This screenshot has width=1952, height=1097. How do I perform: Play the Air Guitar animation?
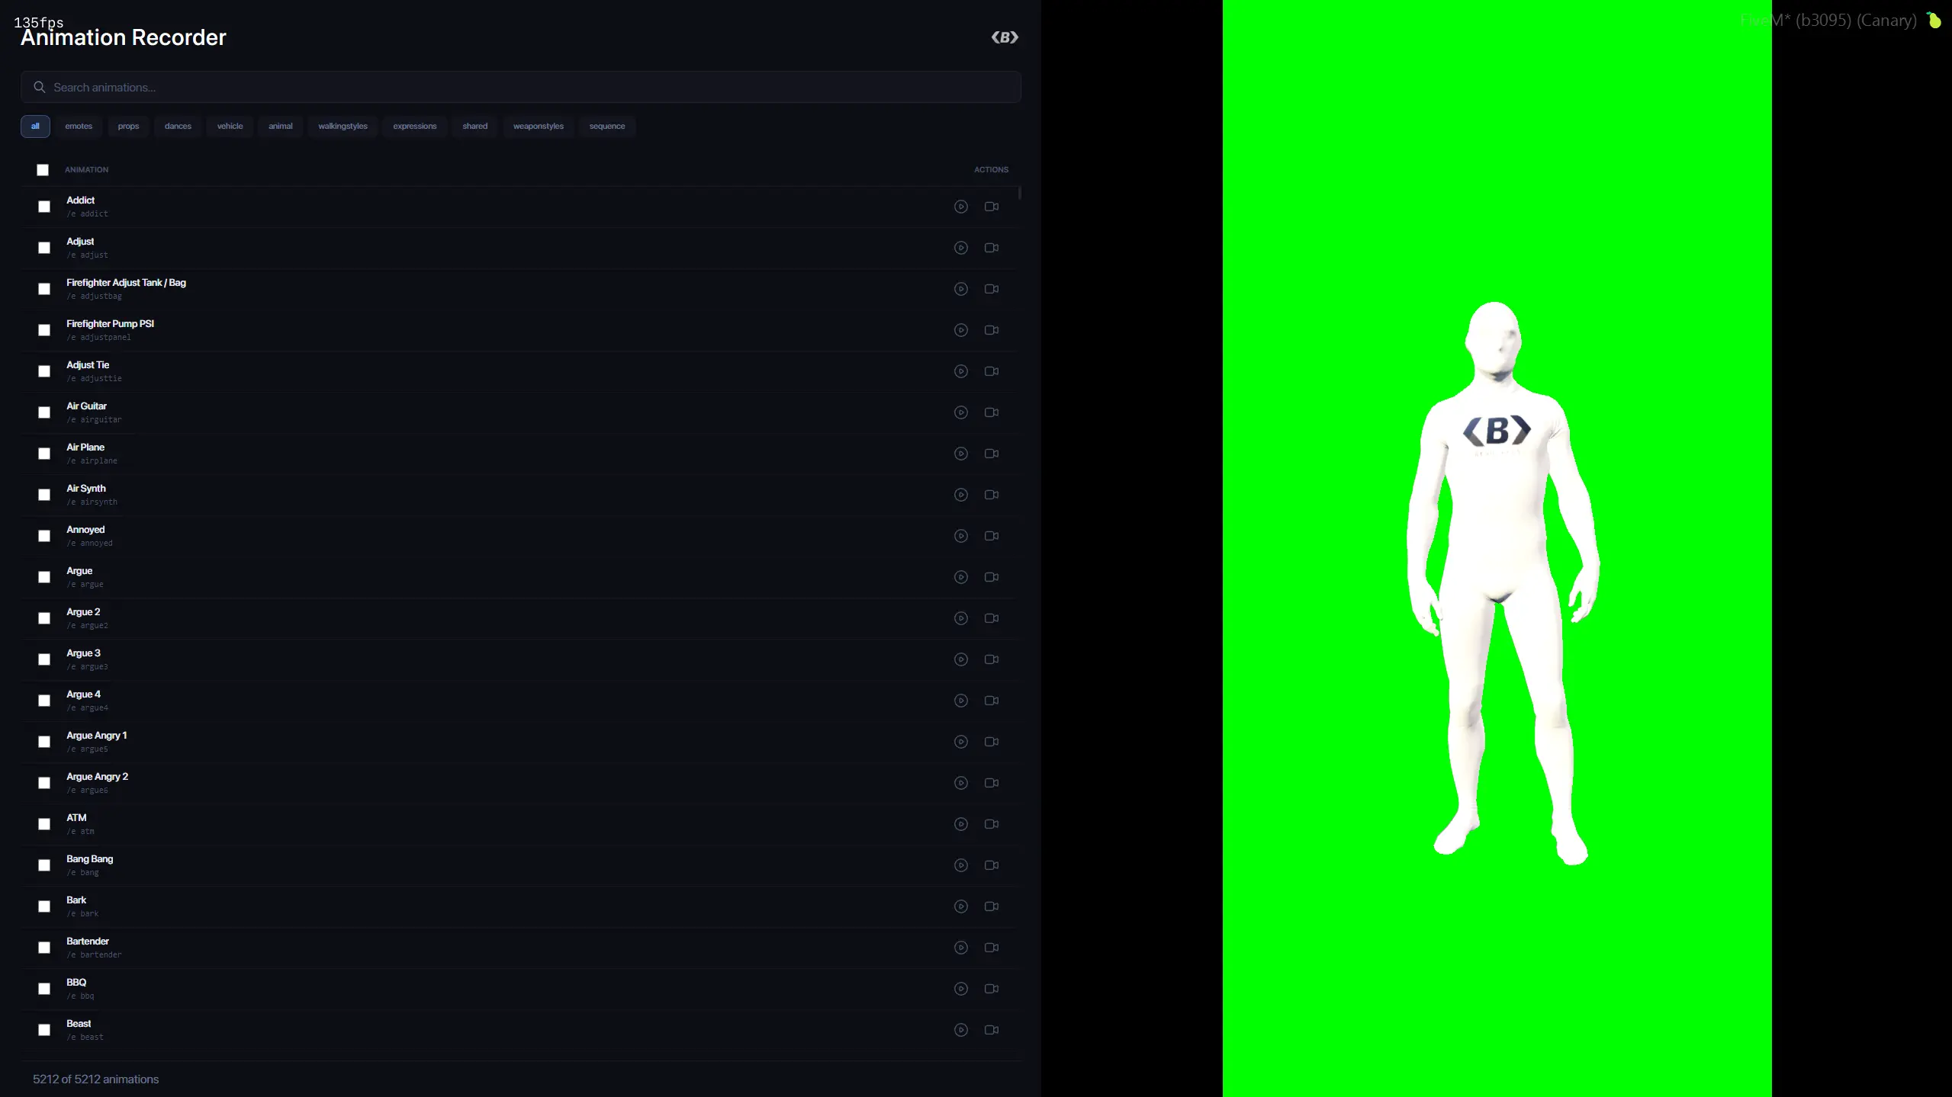pos(960,412)
